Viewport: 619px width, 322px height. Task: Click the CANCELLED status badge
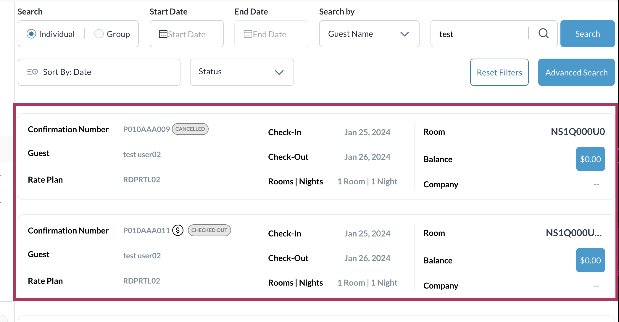(x=190, y=129)
